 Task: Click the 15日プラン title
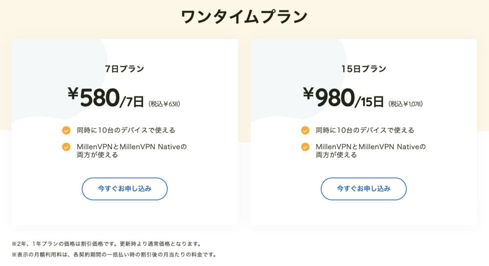[364, 69]
